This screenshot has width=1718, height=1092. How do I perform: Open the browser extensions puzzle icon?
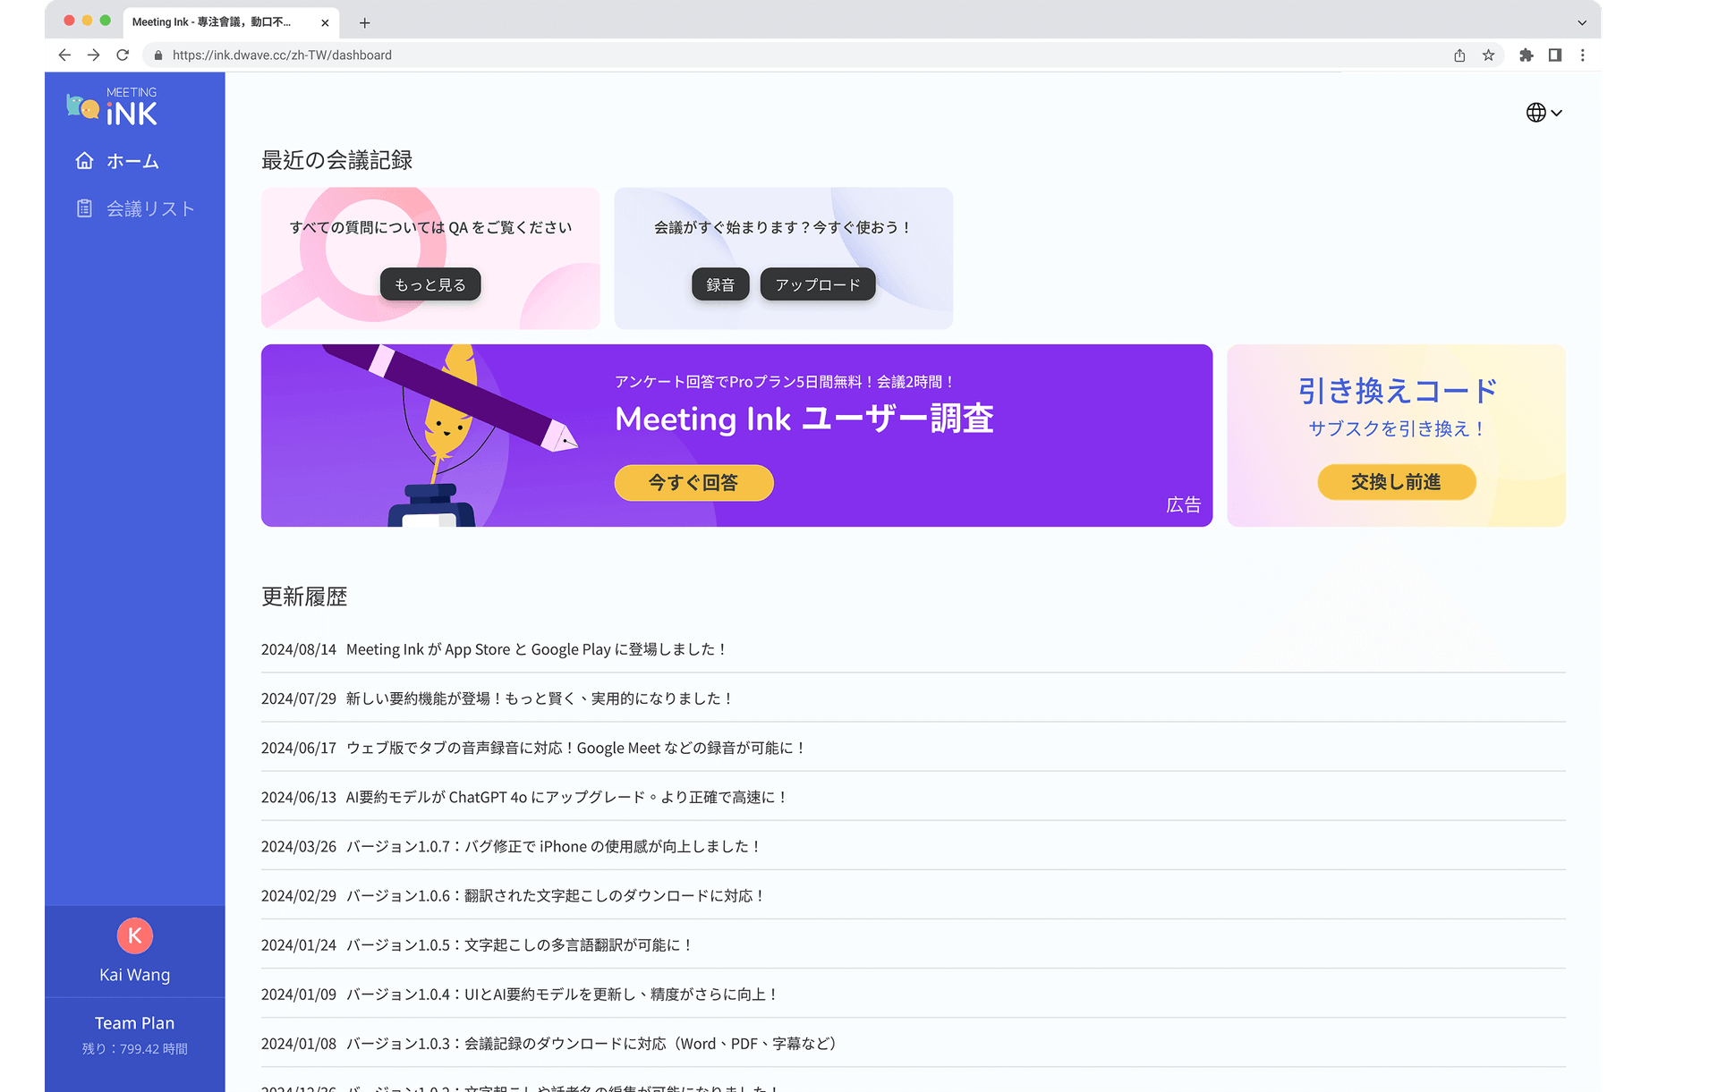(x=1526, y=55)
